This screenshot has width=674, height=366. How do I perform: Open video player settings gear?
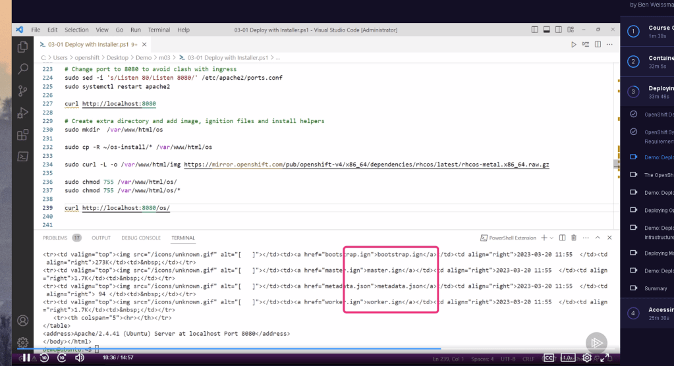pyautogui.click(x=587, y=358)
